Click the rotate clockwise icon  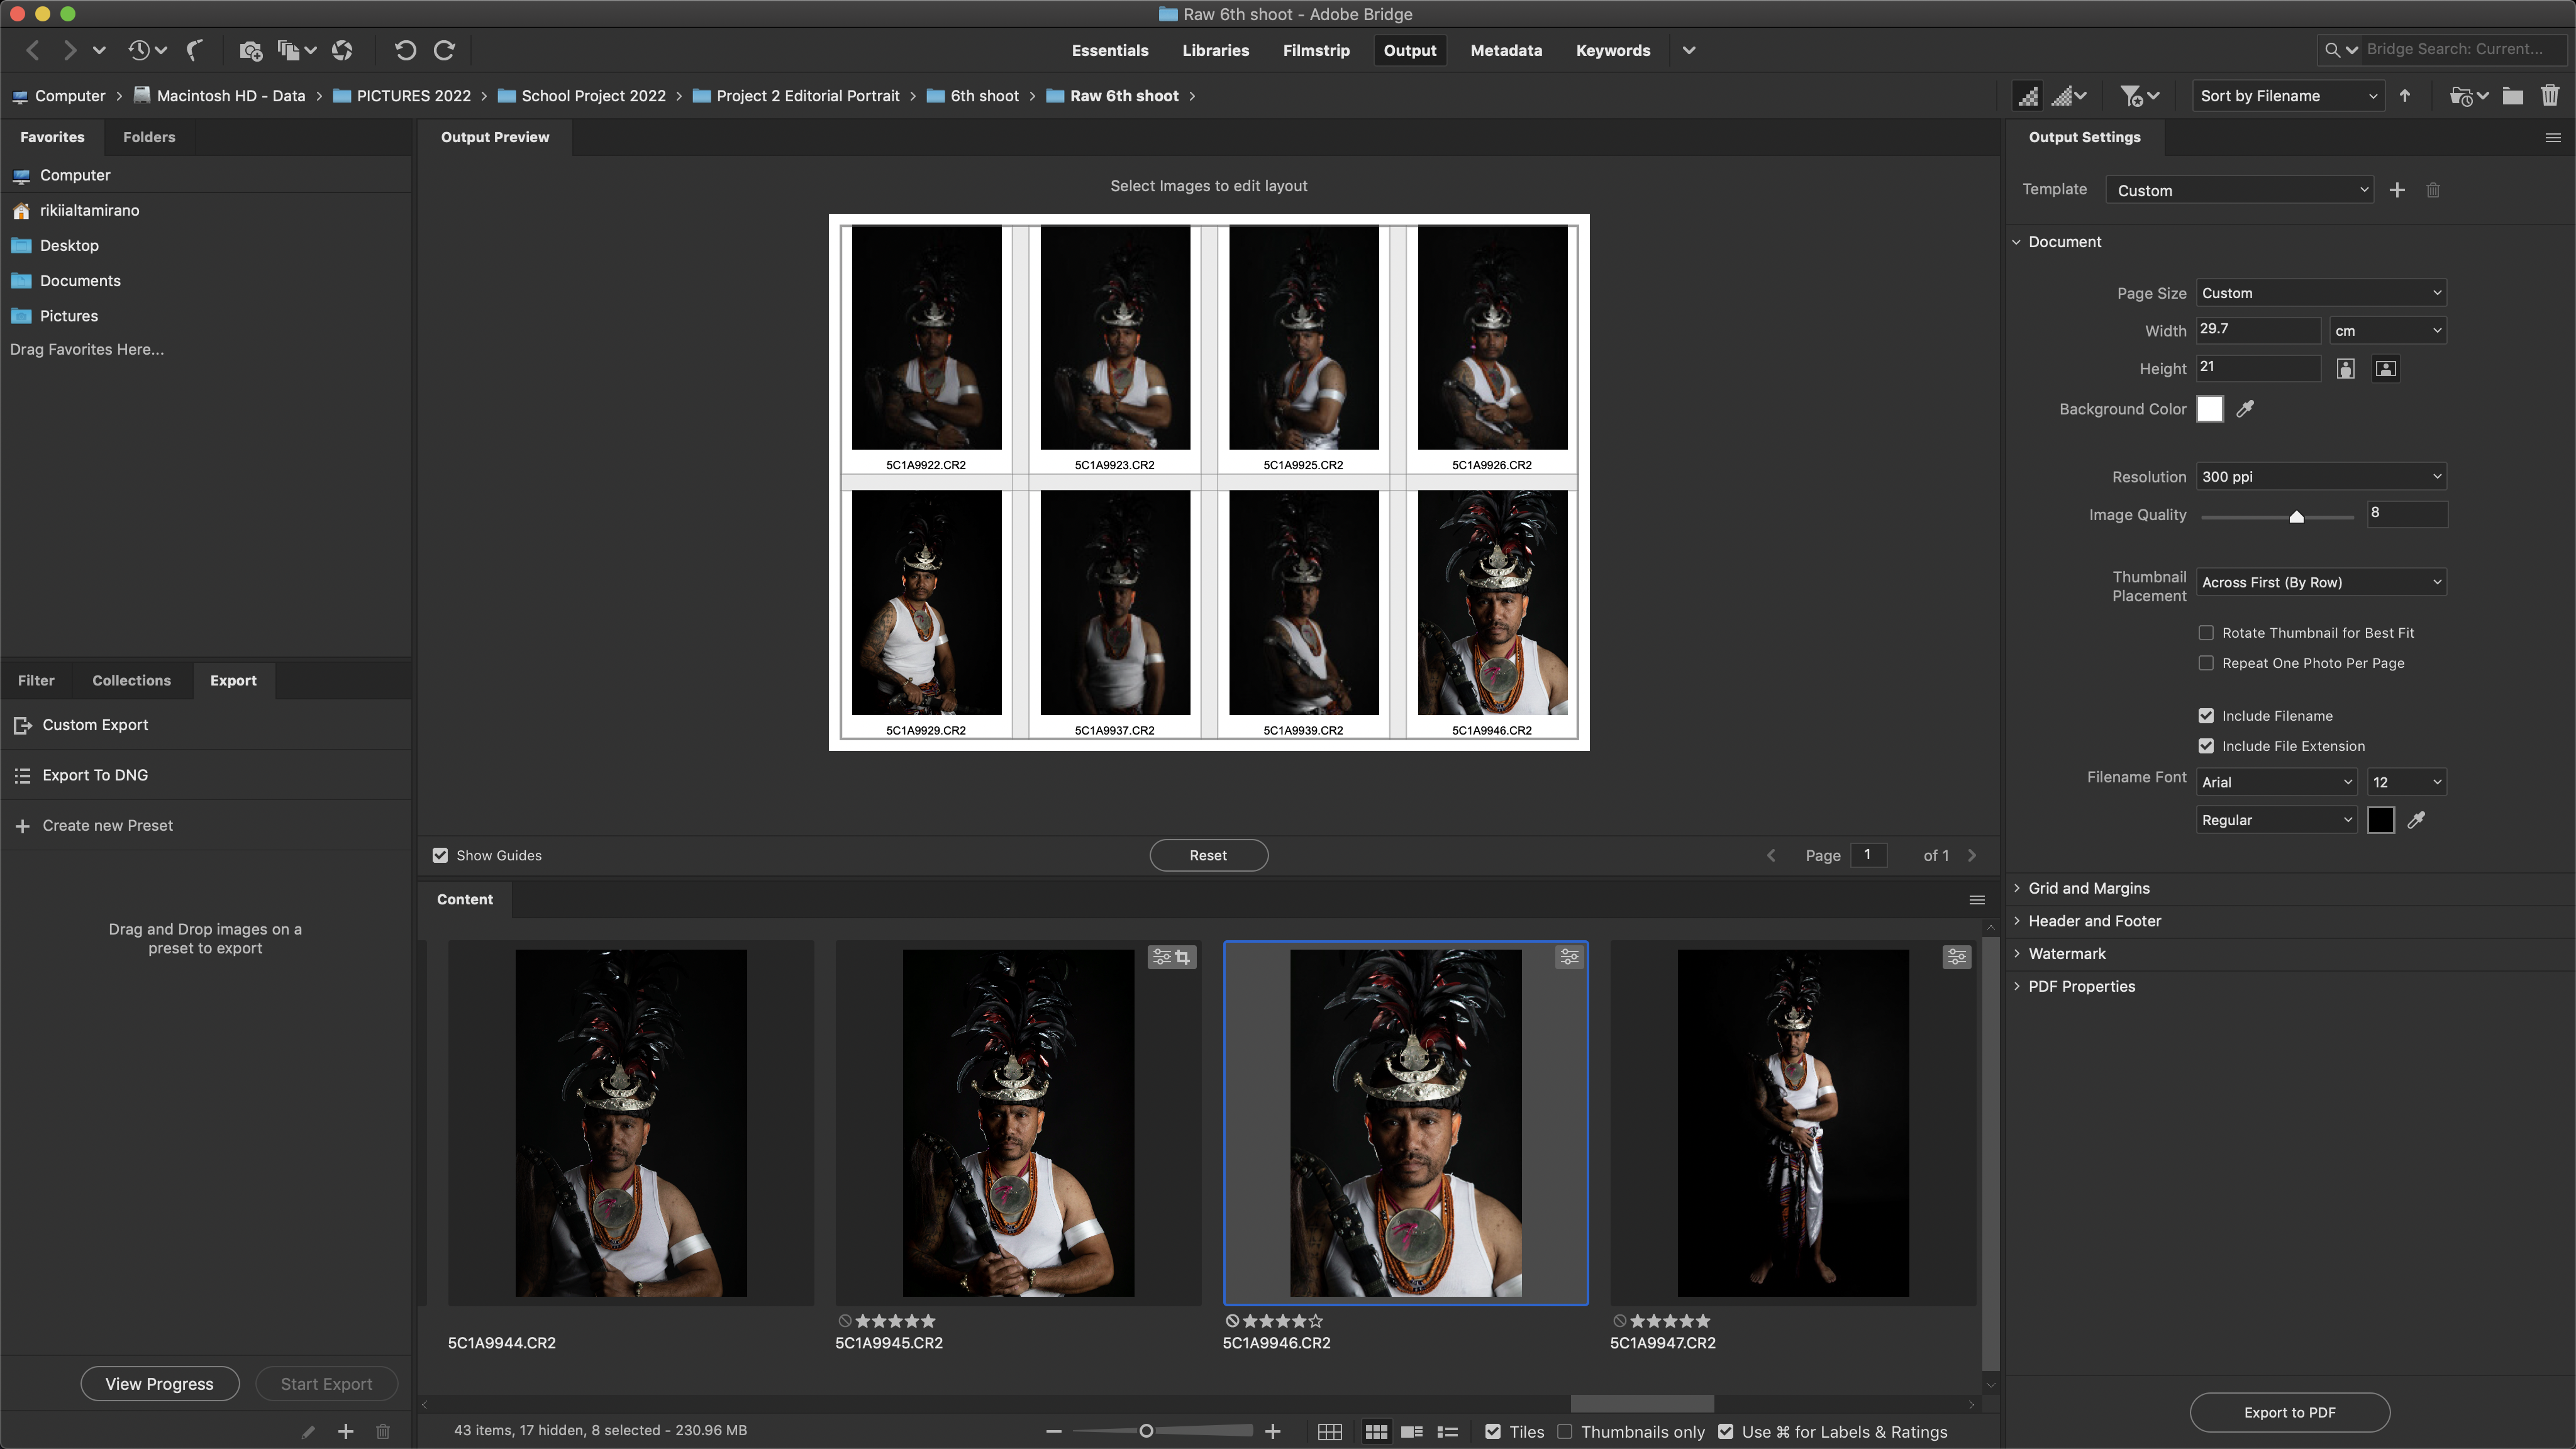(445, 50)
